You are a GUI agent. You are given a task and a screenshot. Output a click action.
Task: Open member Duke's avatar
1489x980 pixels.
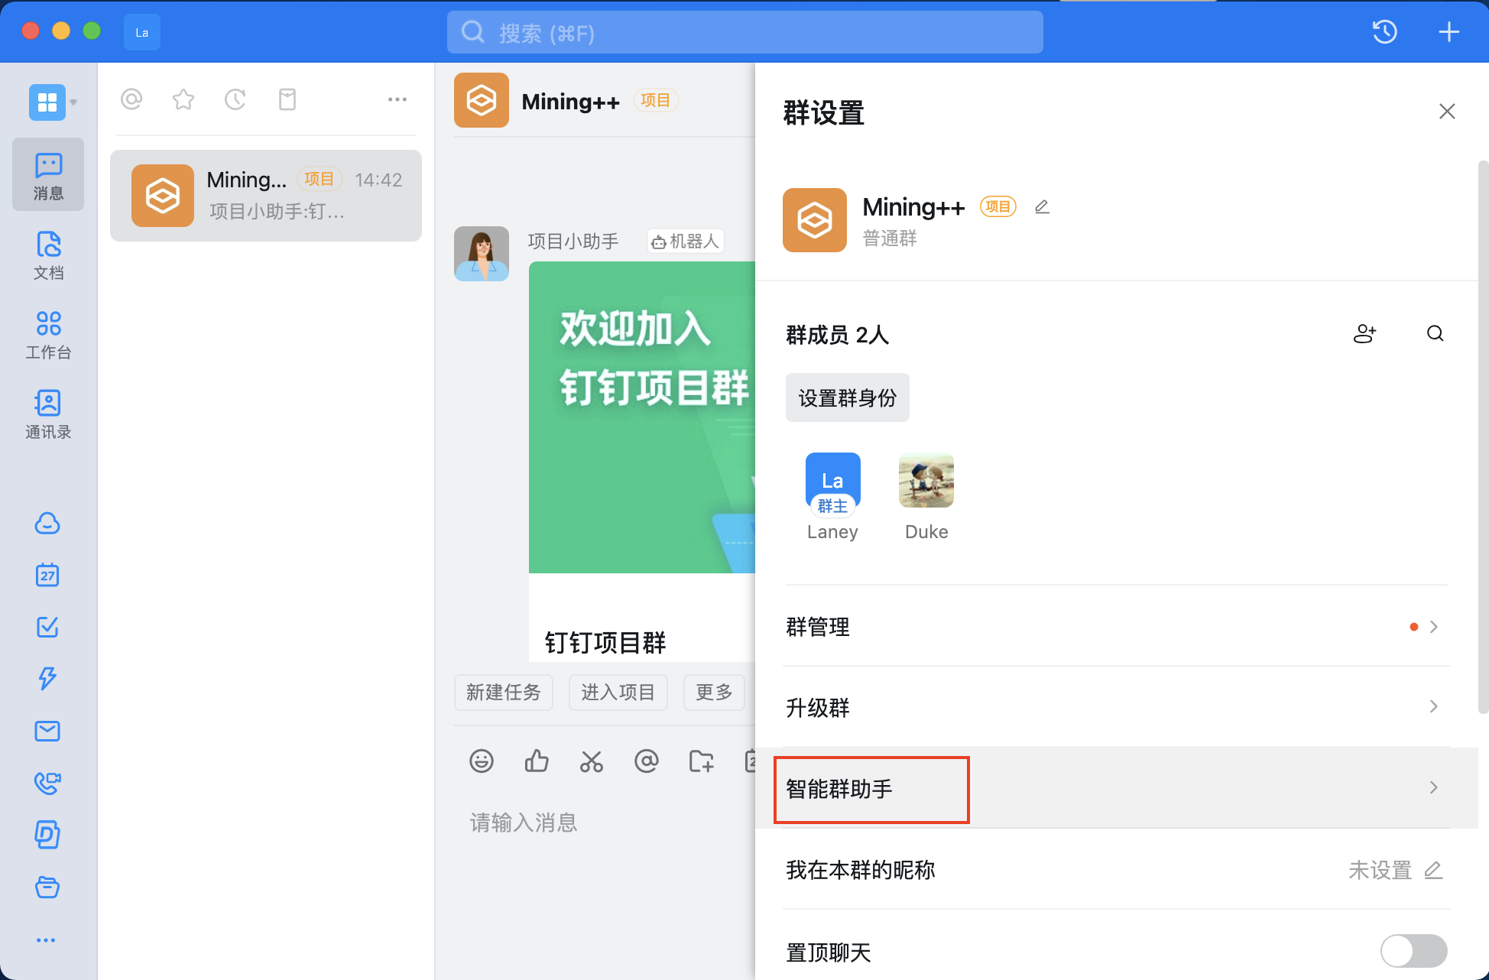[x=926, y=480]
